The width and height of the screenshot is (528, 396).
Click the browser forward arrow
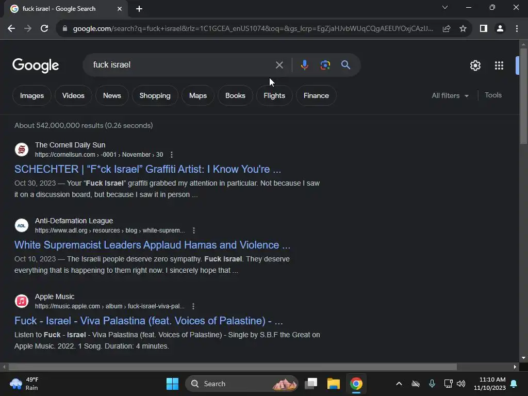(28, 29)
